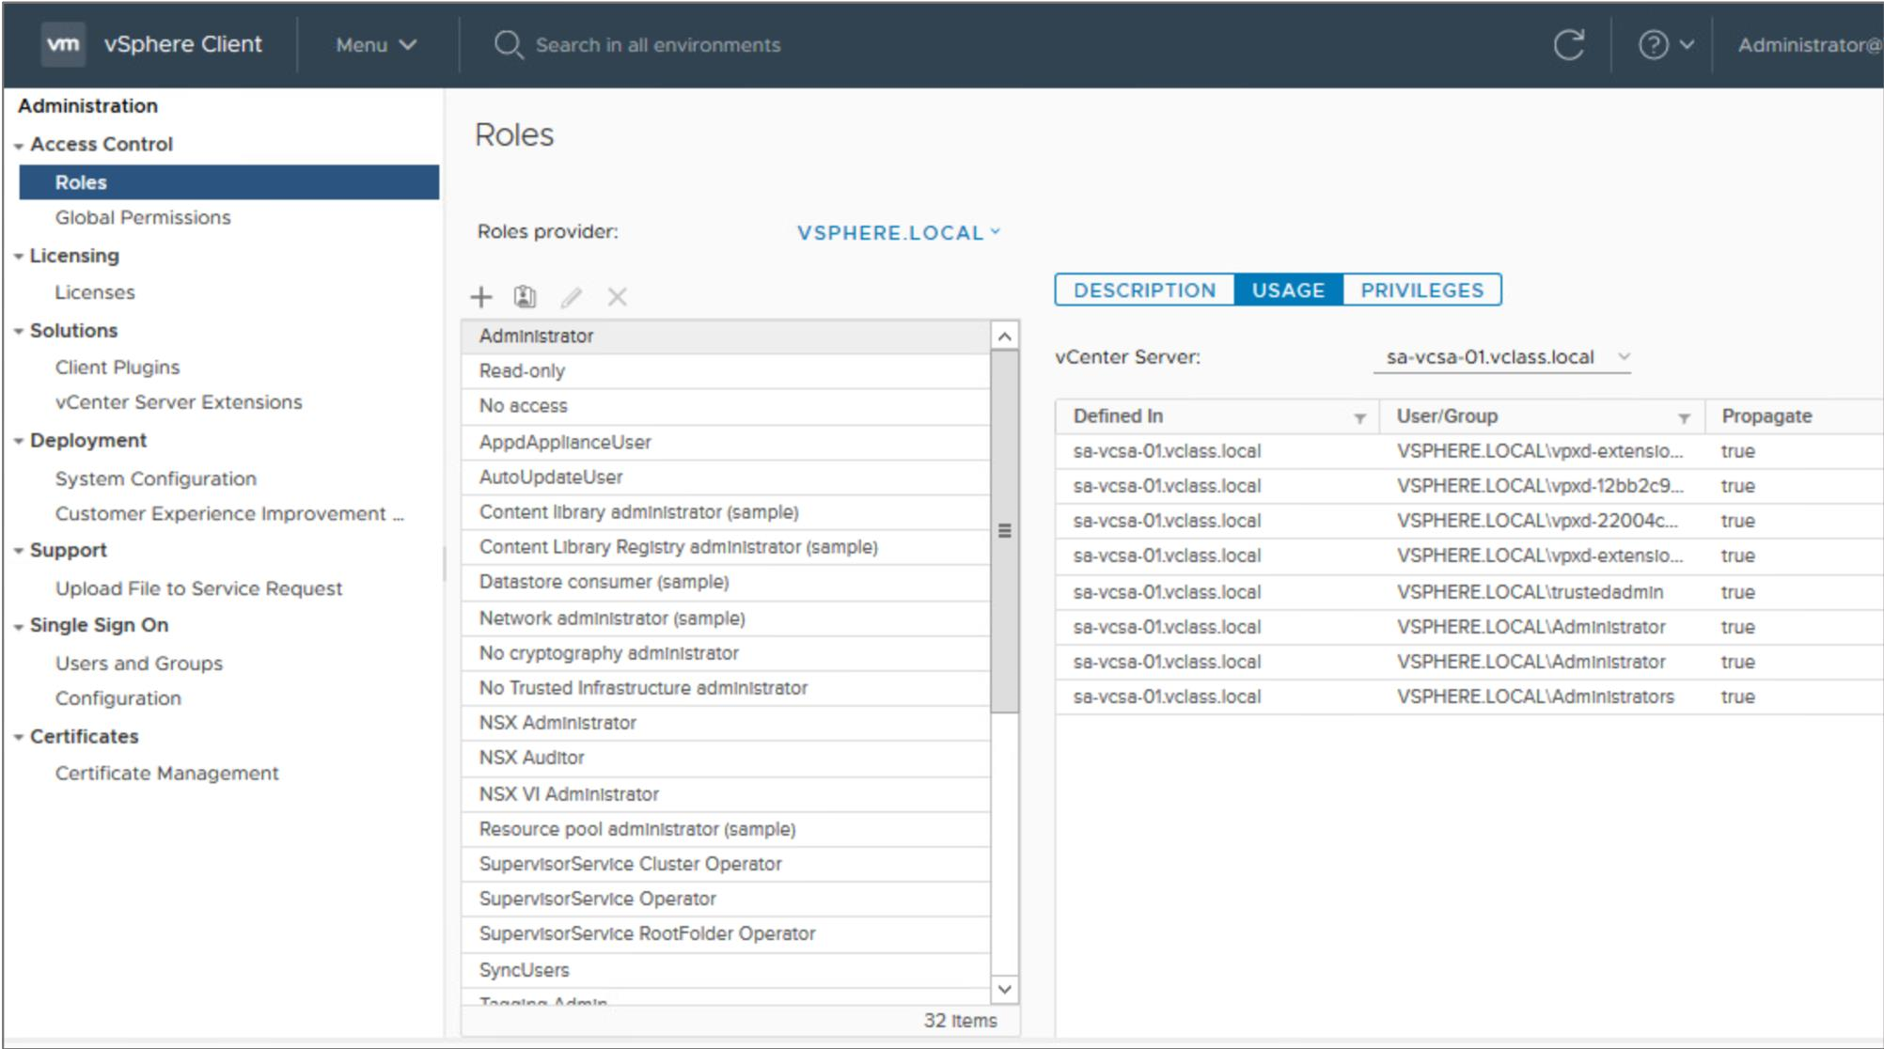Image resolution: width=1884 pixels, height=1049 pixels.
Task: Add a new role with plus icon
Action: pyautogui.click(x=481, y=297)
